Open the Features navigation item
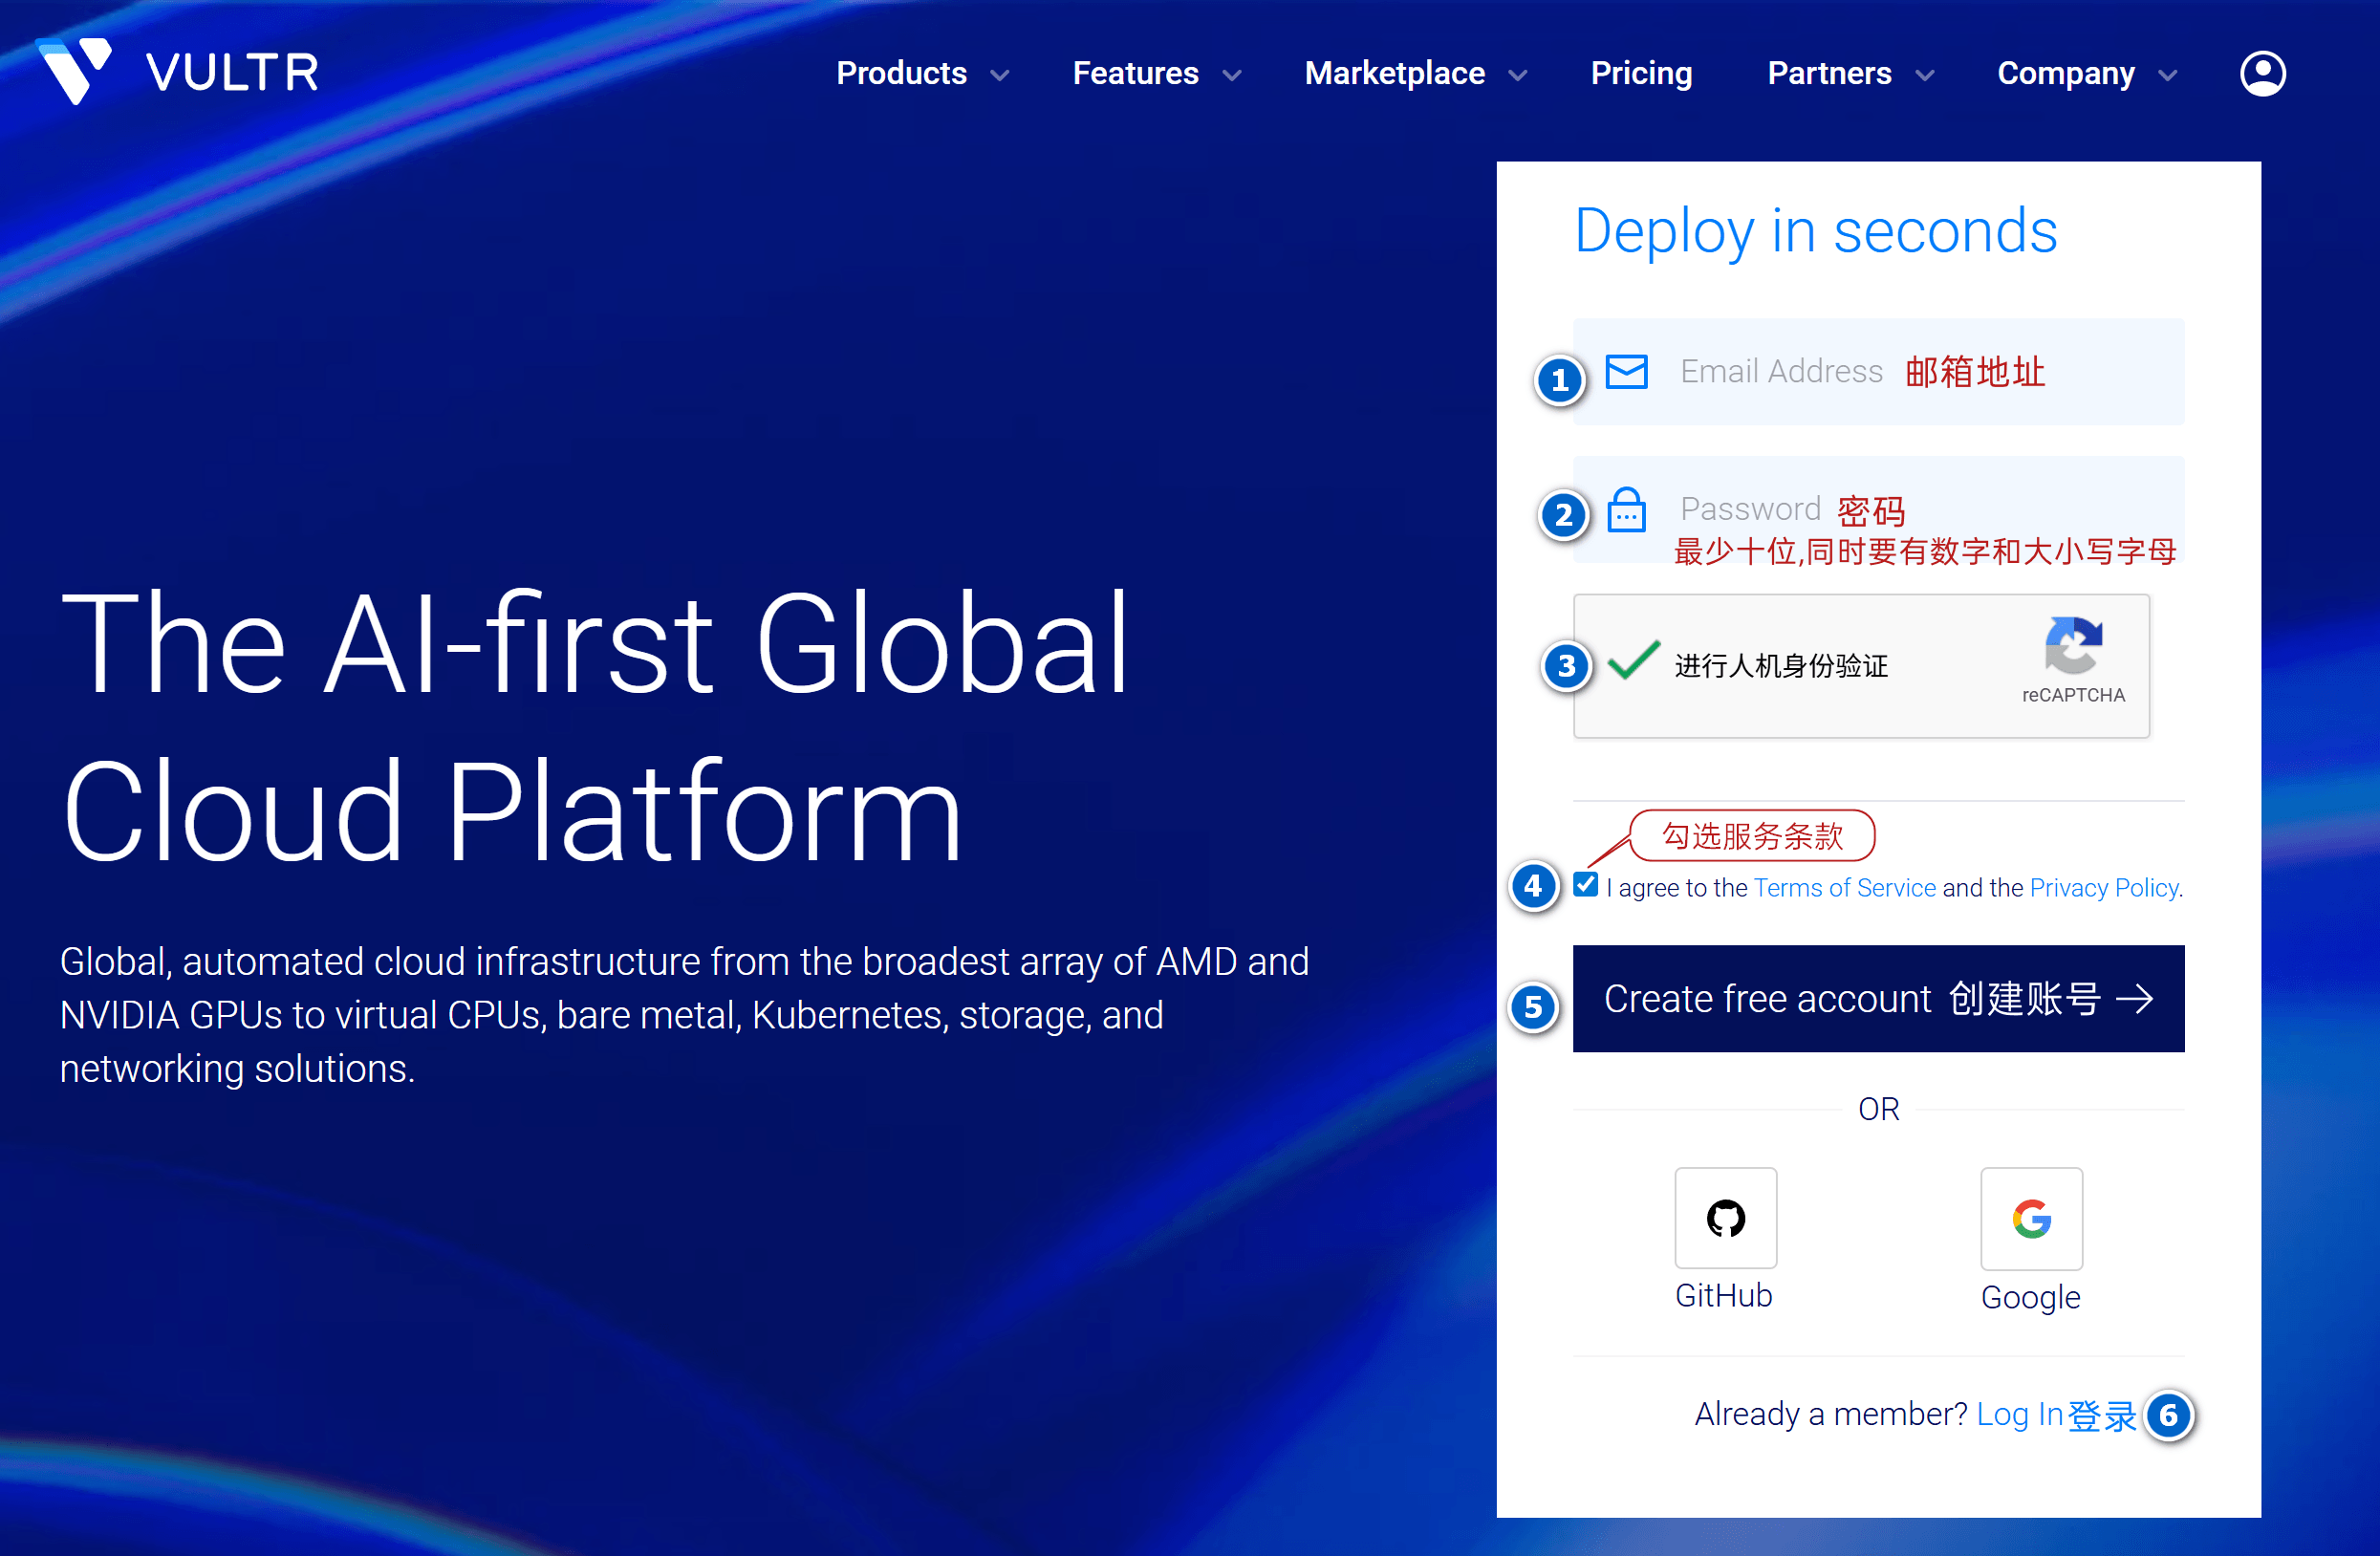The width and height of the screenshot is (2380, 1556). click(x=1135, y=73)
